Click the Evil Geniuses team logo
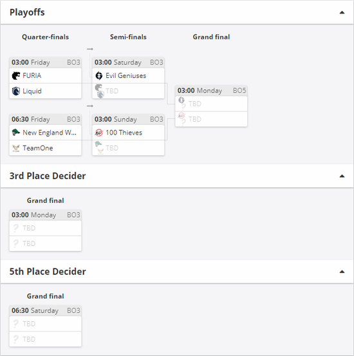The height and width of the screenshot is (356, 354). tap(99, 75)
